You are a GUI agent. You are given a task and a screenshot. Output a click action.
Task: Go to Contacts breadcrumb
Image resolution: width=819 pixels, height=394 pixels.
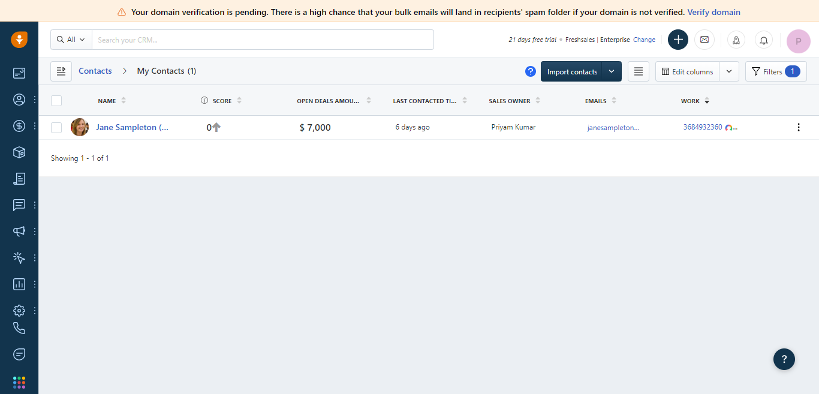tap(95, 71)
